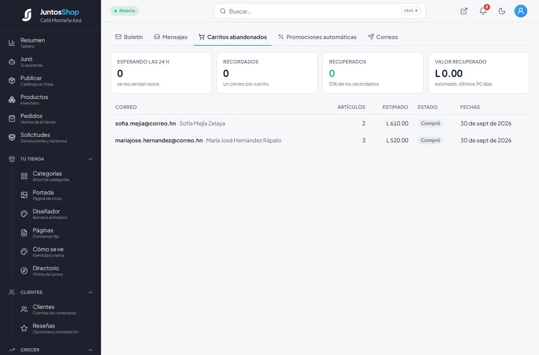Click the ESTADO column header
Image resolution: width=539 pixels, height=355 pixels.
click(428, 107)
